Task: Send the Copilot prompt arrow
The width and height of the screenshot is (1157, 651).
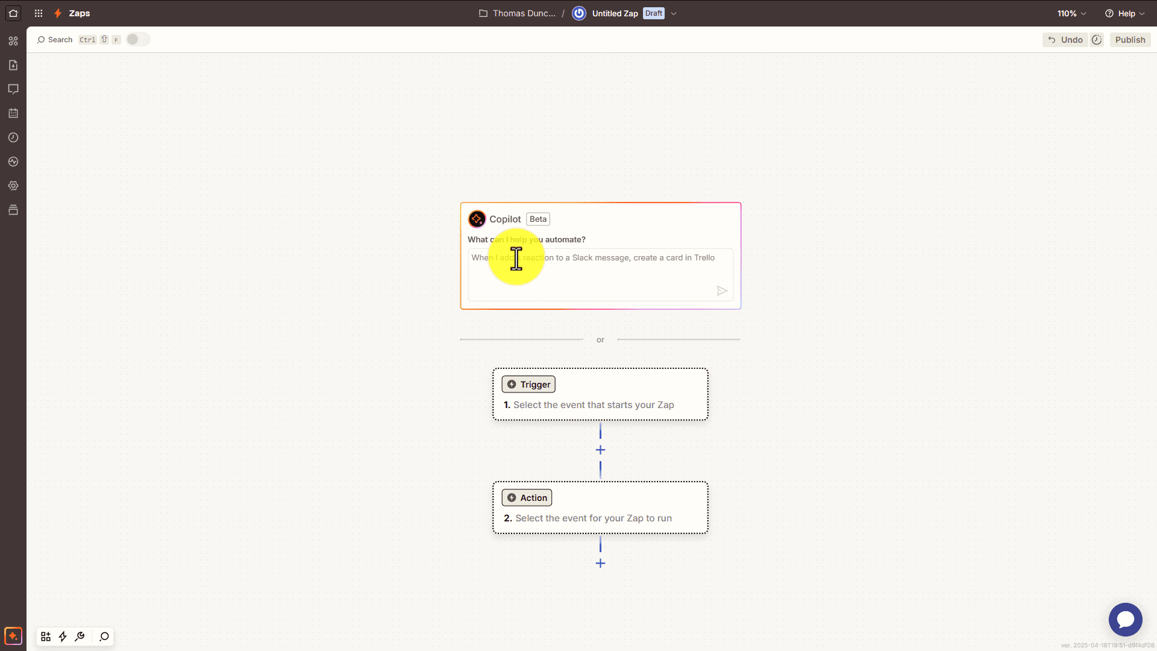Action: [722, 291]
